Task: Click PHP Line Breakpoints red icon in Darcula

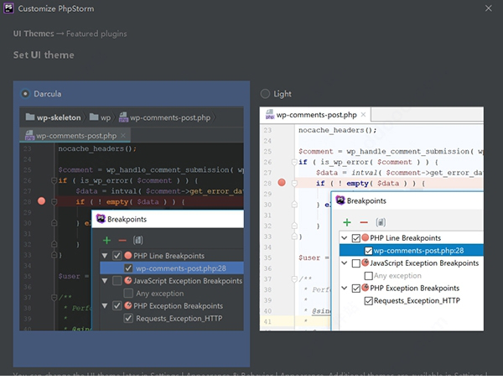Action: (x=128, y=256)
